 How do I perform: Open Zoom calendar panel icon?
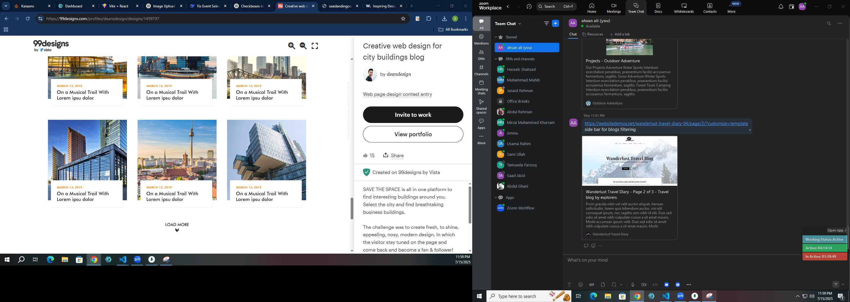coord(791,6)
